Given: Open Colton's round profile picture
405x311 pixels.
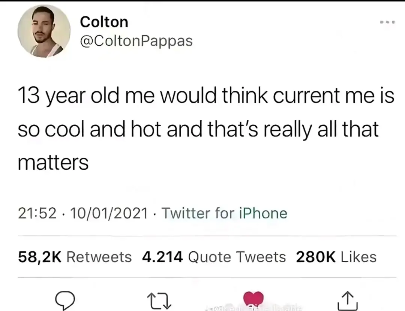Looking at the screenshot, I should tap(44, 31).
